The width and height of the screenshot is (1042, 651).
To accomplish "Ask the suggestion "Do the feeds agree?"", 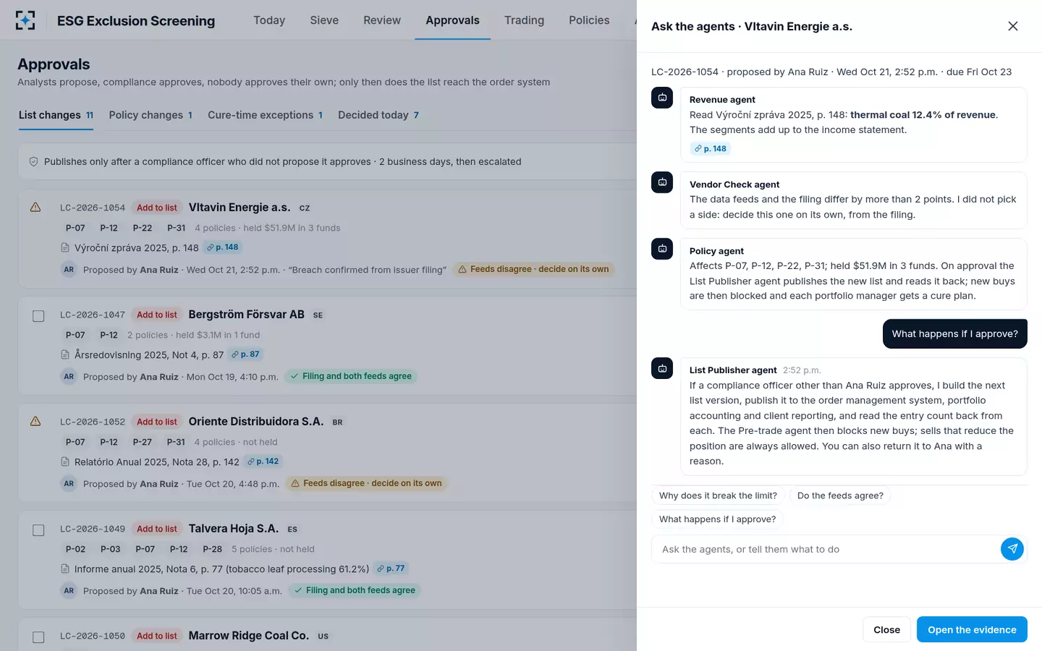I will (840, 495).
